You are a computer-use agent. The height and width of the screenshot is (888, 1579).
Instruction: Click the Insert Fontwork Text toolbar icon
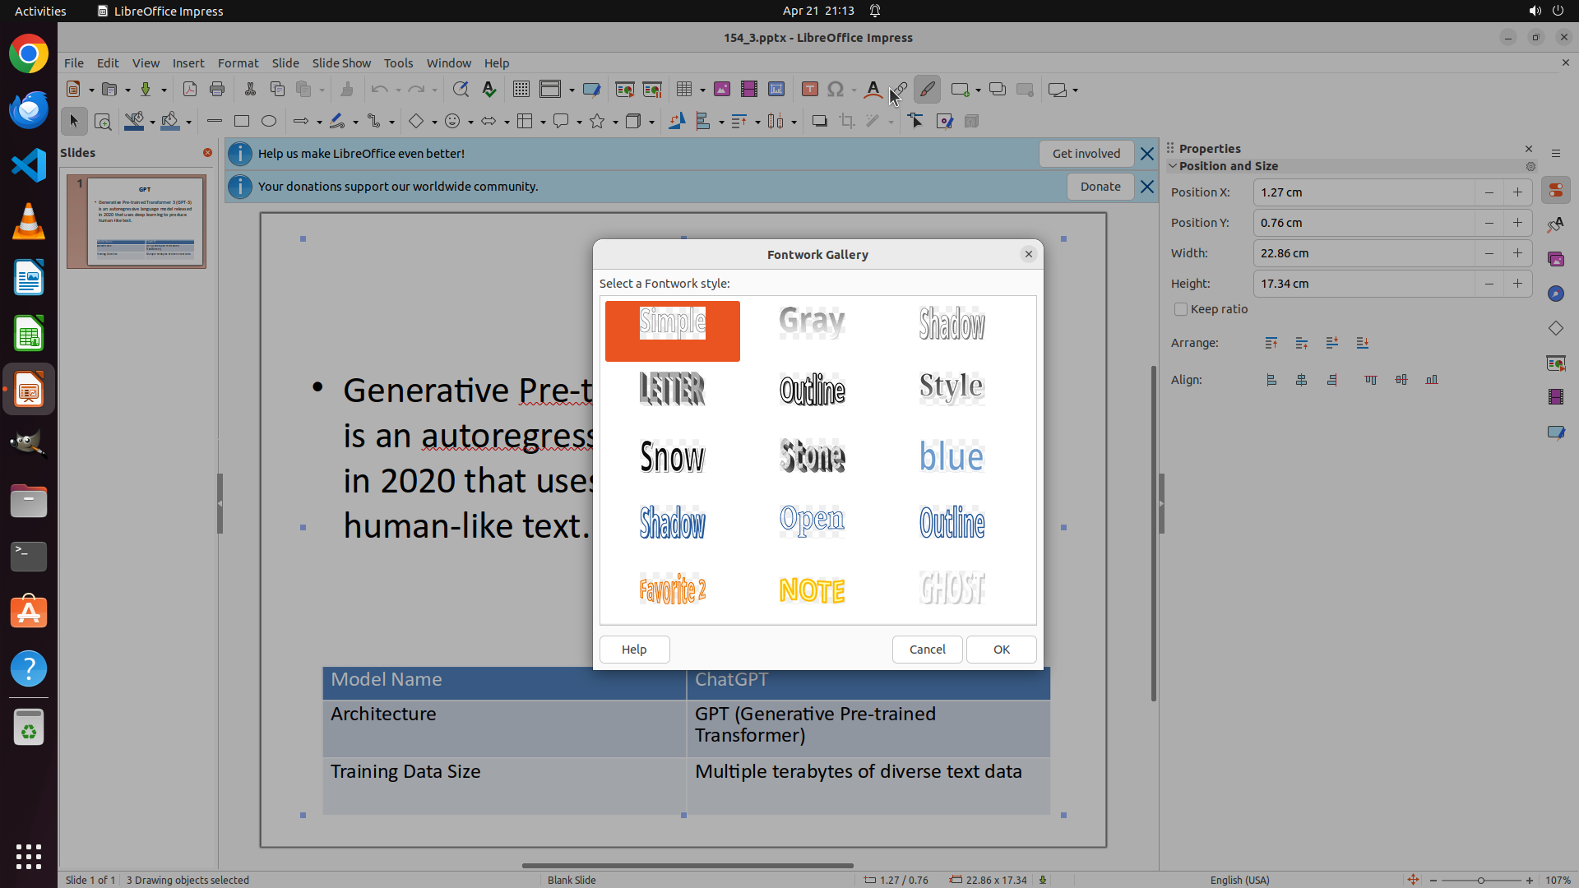873,90
